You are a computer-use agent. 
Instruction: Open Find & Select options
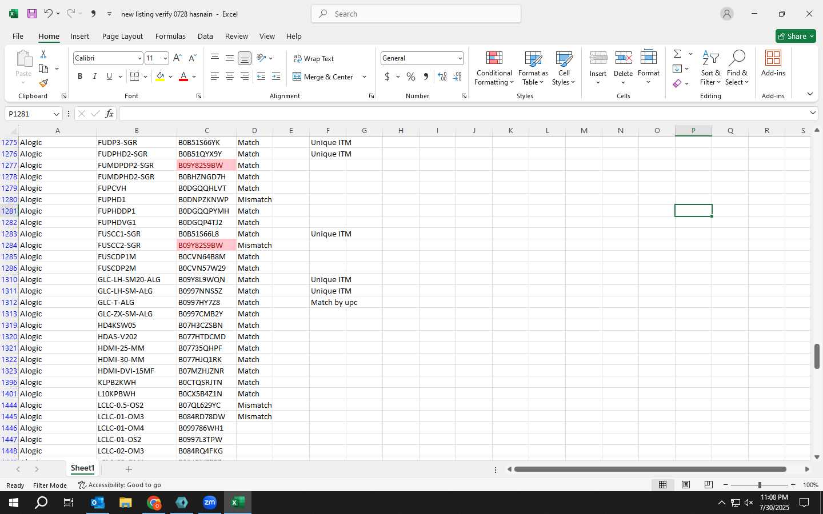[x=737, y=69]
